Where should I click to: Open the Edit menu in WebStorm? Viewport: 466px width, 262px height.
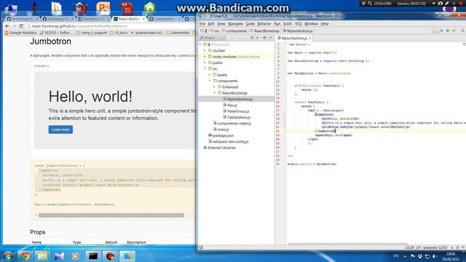click(211, 24)
